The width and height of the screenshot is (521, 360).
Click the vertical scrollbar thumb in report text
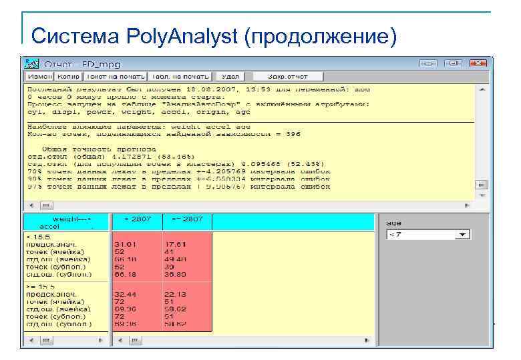coord(482,185)
